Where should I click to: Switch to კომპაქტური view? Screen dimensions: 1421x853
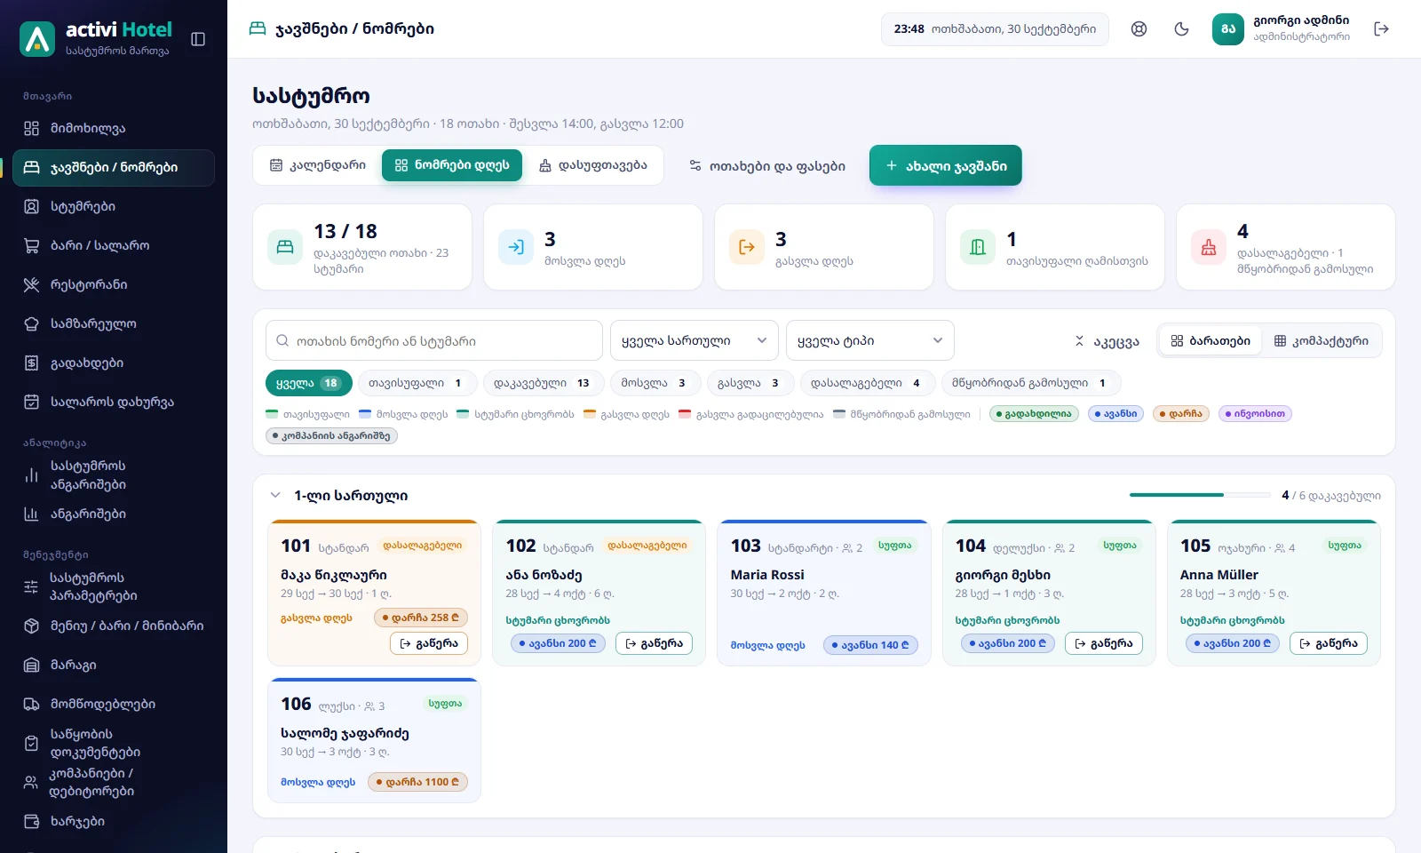pyautogui.click(x=1321, y=340)
